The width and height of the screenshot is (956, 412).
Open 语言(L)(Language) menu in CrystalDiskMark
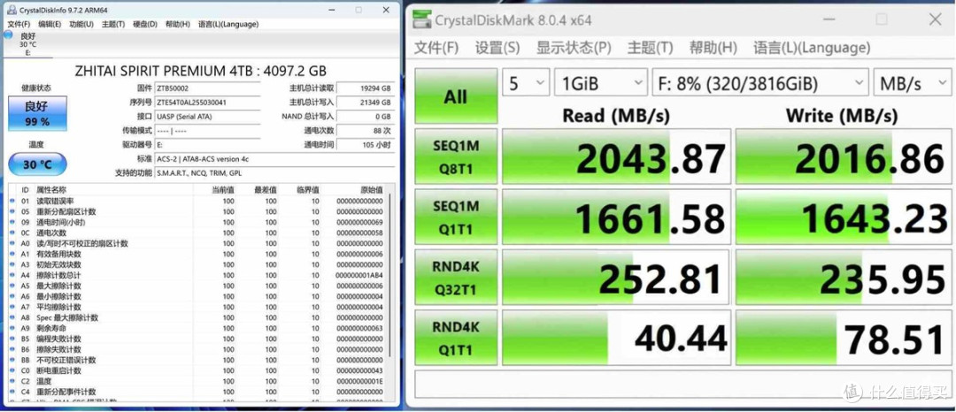coord(812,48)
